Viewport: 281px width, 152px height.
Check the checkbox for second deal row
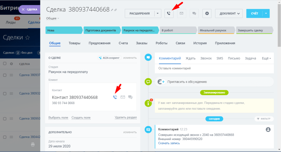[5, 93]
